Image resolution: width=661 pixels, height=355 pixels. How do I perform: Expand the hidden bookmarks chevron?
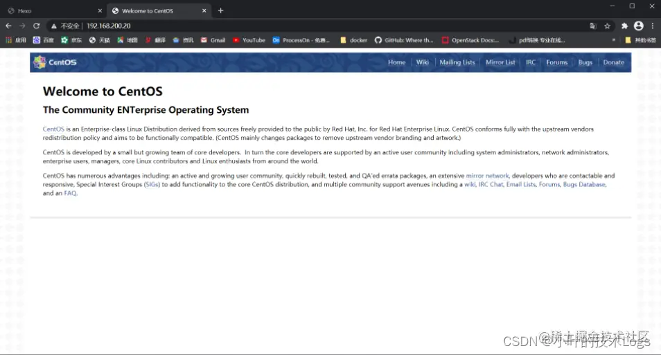[x=614, y=40]
